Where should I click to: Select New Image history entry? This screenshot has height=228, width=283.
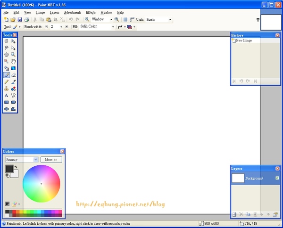click(256, 41)
